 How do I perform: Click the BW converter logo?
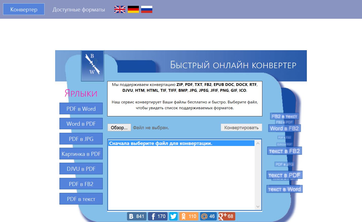coord(92,65)
